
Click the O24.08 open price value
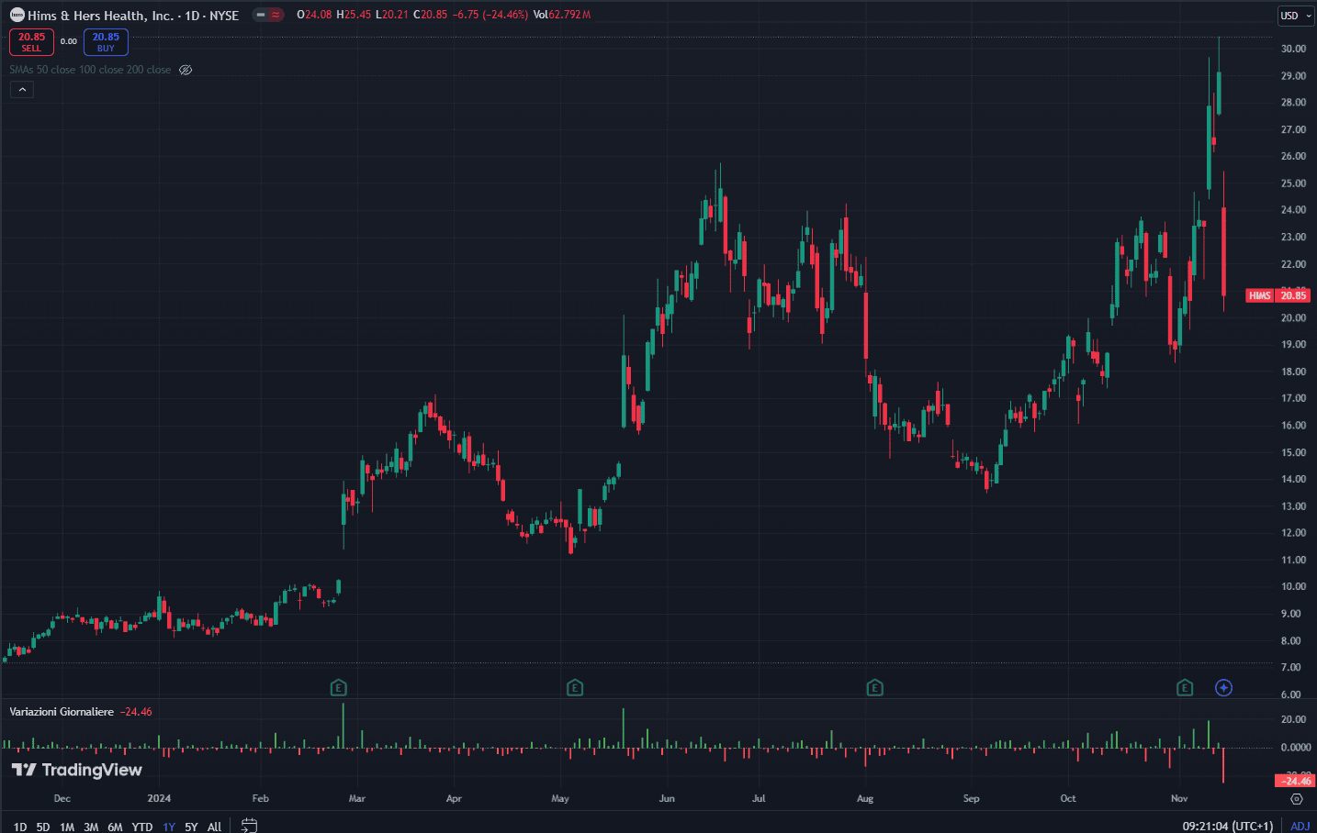point(314,15)
